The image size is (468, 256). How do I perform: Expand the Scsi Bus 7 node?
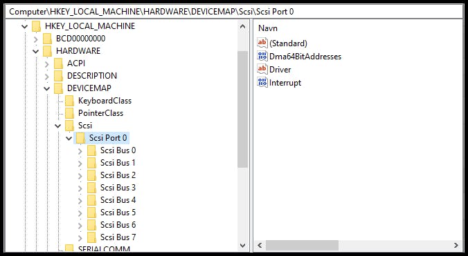coord(80,238)
